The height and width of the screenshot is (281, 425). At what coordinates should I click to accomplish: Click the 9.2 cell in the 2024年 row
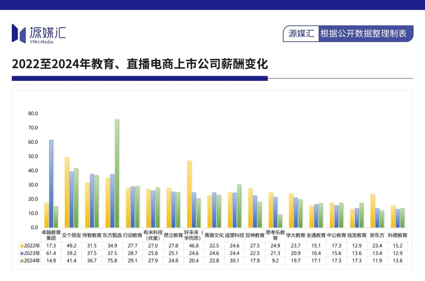point(275,261)
